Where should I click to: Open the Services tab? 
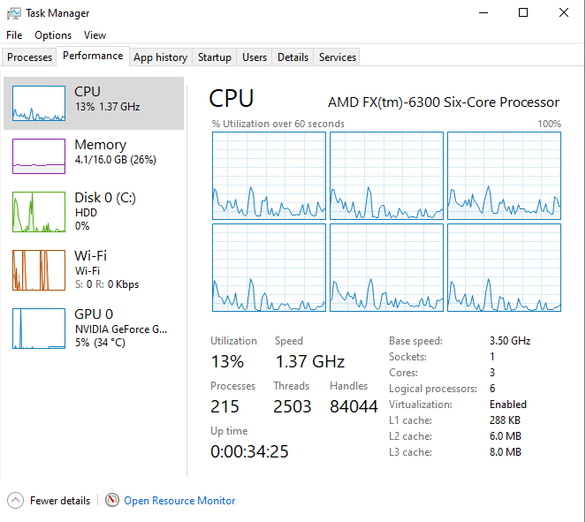point(338,57)
